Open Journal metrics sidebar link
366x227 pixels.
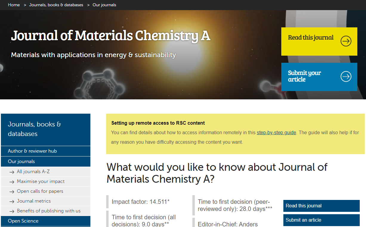click(x=34, y=201)
